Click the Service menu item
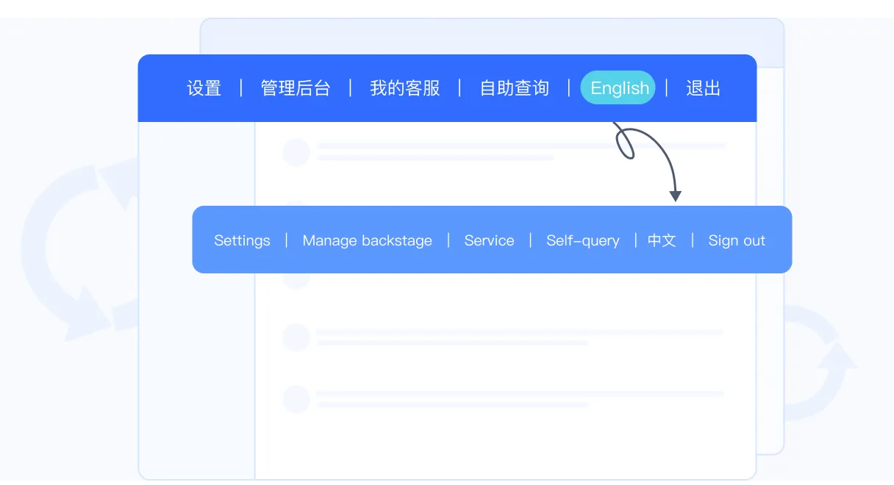This screenshot has height=485, width=894. (x=489, y=240)
